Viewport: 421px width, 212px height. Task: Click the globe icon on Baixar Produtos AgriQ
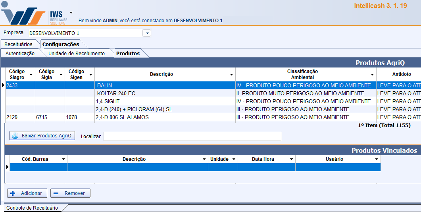pos(15,136)
